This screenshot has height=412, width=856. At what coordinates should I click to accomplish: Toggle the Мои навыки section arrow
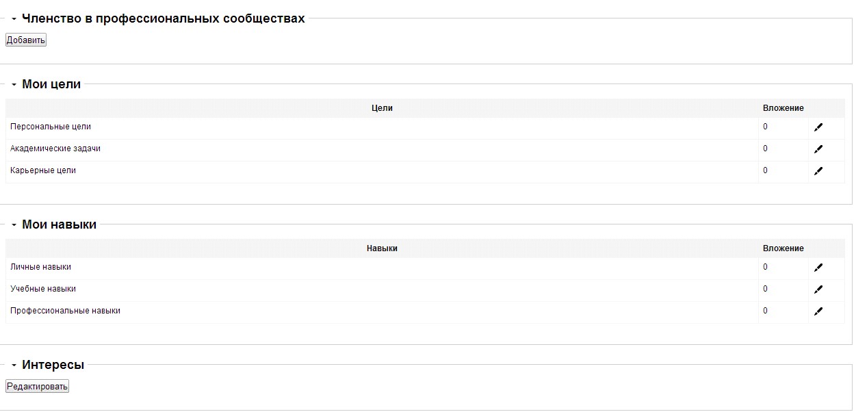(x=14, y=225)
